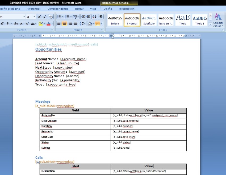This screenshot has width=226, height=175.
Task: Toggle center alignment
Action: 64,24
